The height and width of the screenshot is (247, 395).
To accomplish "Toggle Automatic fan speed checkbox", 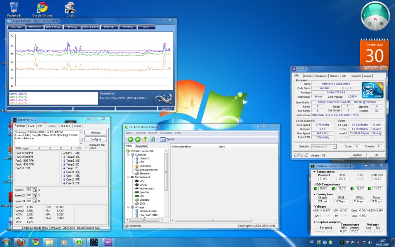I will [x=87, y=146].
